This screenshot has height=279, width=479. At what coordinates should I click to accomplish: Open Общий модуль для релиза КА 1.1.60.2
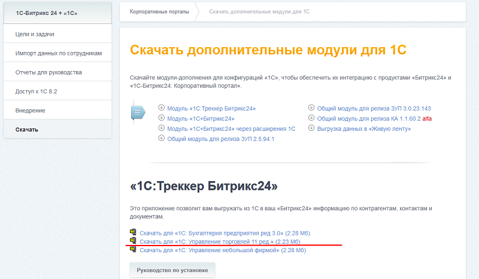369,119
